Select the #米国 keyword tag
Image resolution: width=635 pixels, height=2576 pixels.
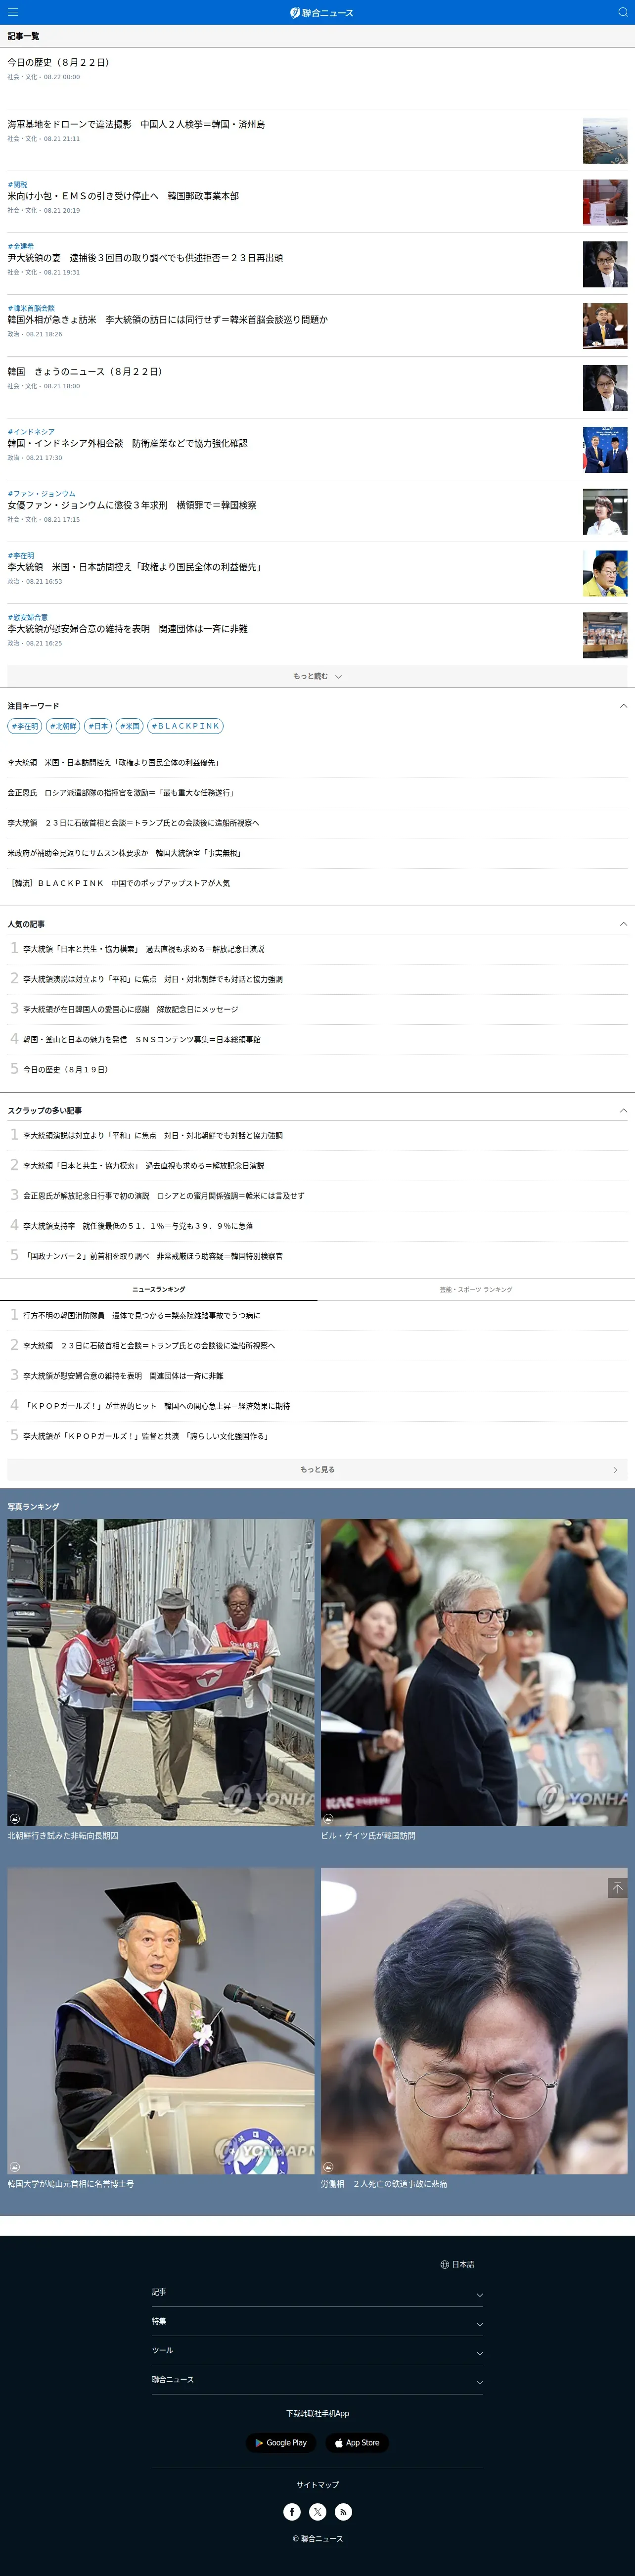pyautogui.click(x=130, y=726)
